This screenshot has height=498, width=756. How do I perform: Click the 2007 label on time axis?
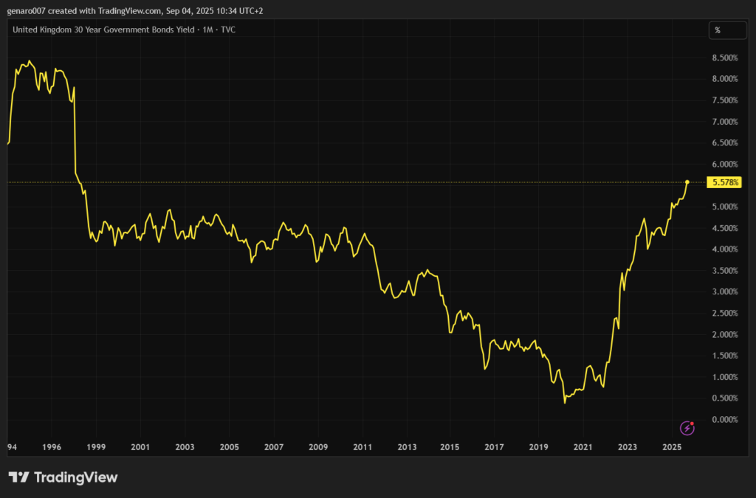point(273,447)
